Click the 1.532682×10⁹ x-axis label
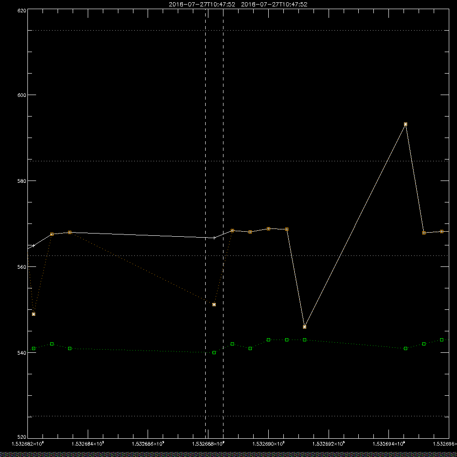 click(x=28, y=444)
